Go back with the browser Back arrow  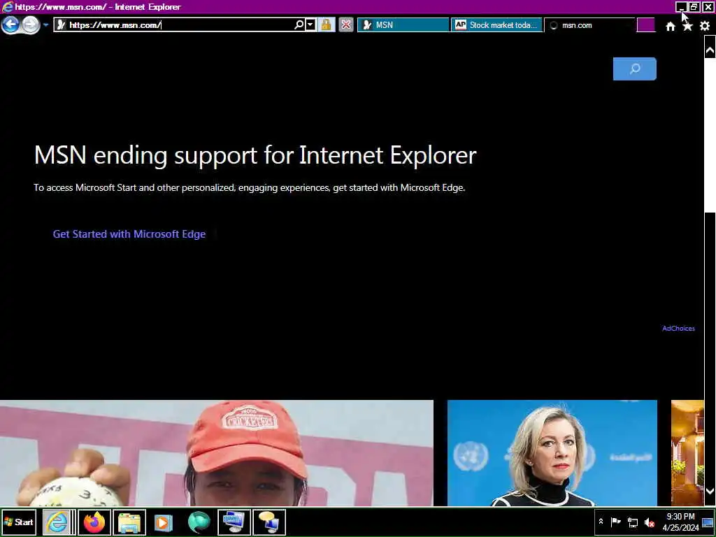coord(10,24)
